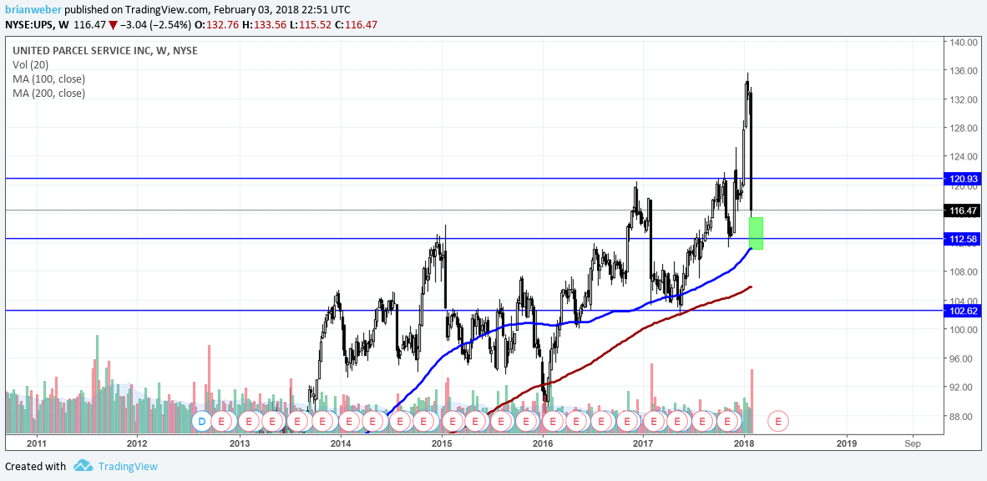Viewport: 987px width, 481px height.
Task: Click the 128.00 price axis value
Action: pos(963,129)
